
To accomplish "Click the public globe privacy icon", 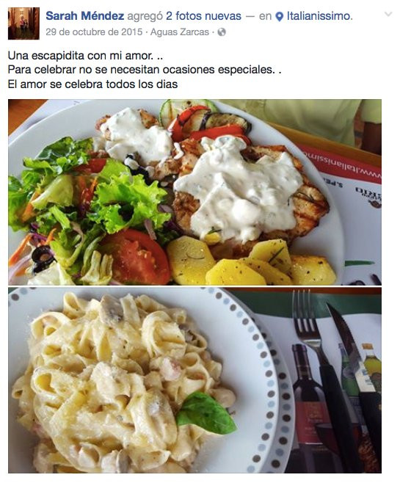I will pos(222,32).
